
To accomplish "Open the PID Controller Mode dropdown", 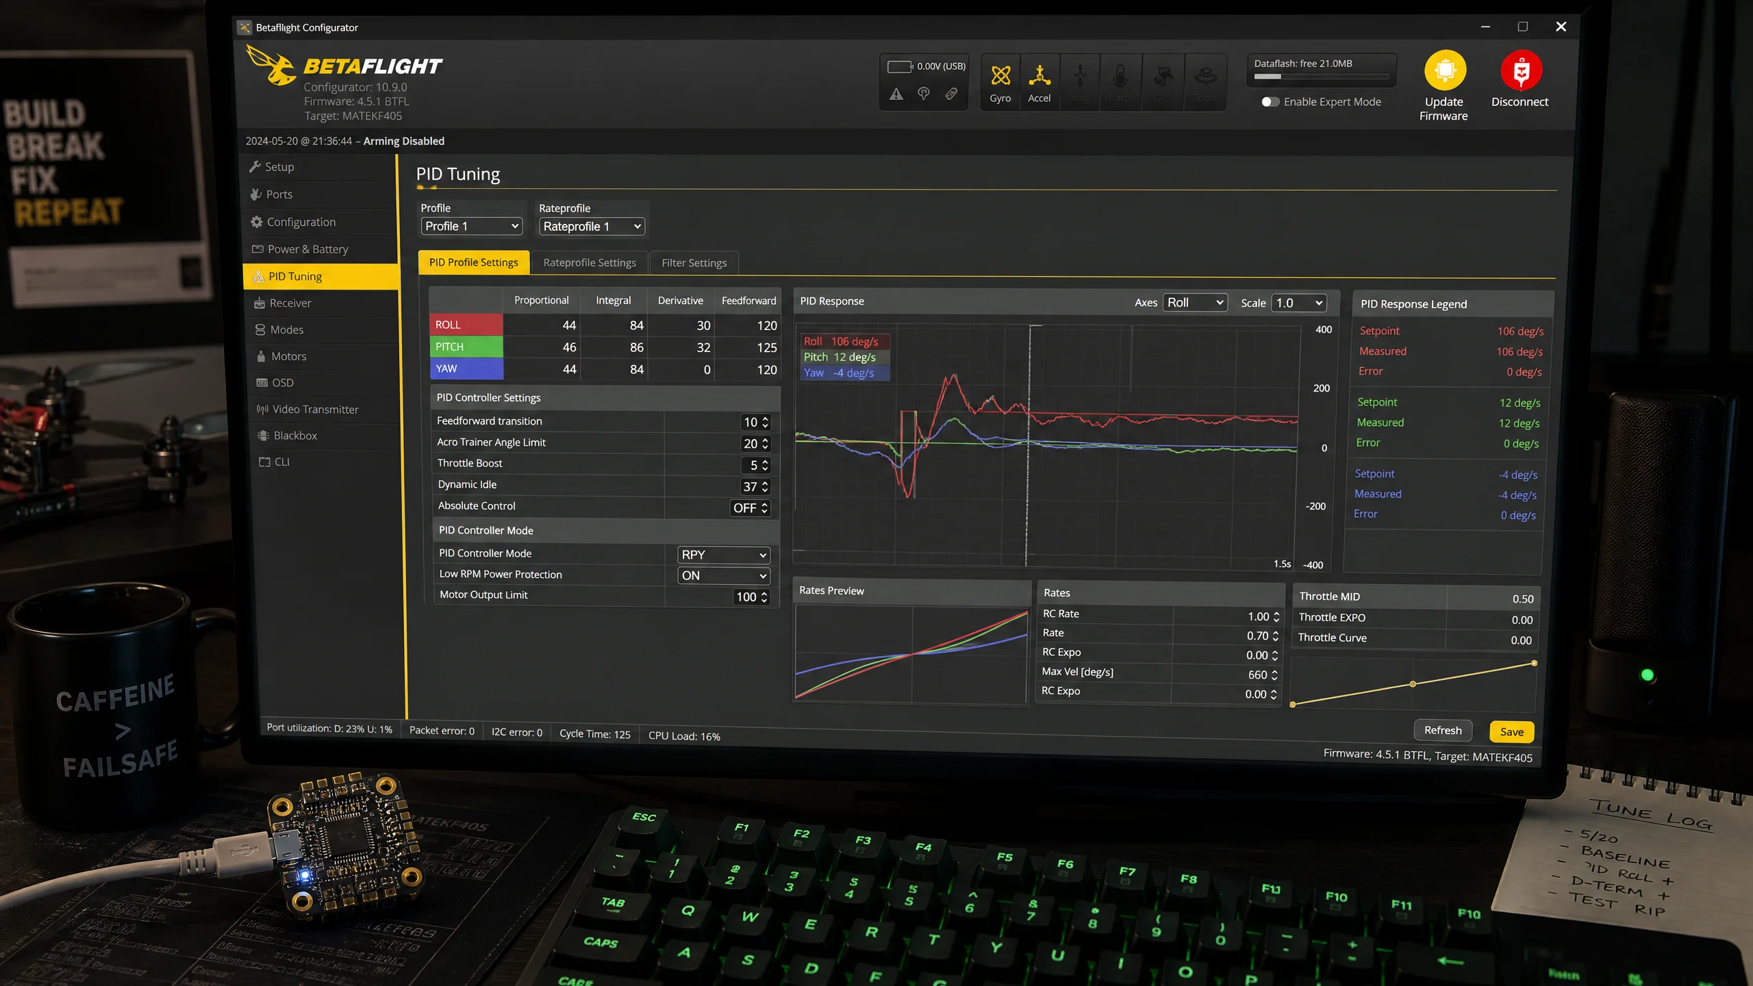I will pos(724,555).
